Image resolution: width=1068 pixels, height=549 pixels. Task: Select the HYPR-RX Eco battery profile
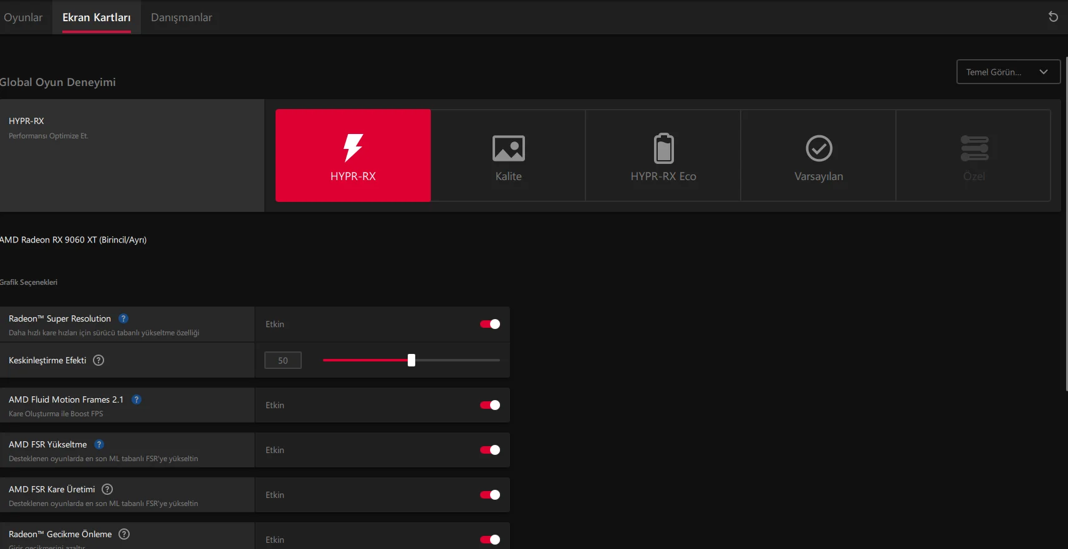click(x=663, y=155)
